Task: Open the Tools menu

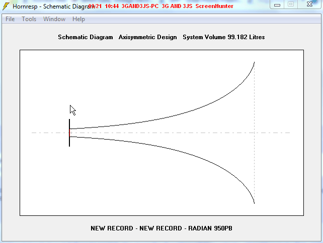Action: coord(29,19)
